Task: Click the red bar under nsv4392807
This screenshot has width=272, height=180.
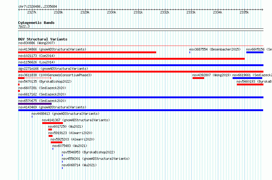Action: (x=198, y=78)
